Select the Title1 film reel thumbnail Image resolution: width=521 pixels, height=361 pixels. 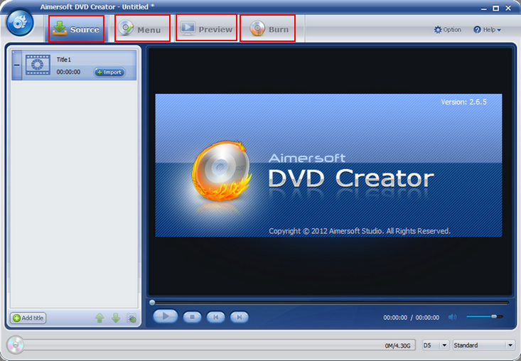click(x=38, y=65)
